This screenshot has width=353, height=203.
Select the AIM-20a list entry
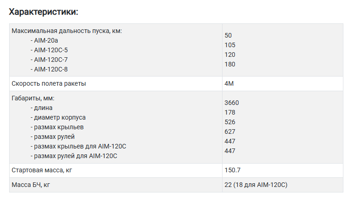[x=46, y=40]
